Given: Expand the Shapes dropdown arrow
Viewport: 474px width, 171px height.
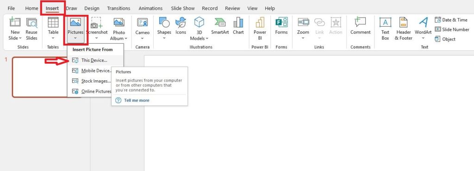Looking at the screenshot, I should pyautogui.click(x=164, y=38).
